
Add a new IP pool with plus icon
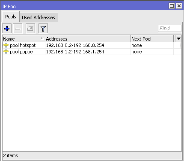coord(7,29)
